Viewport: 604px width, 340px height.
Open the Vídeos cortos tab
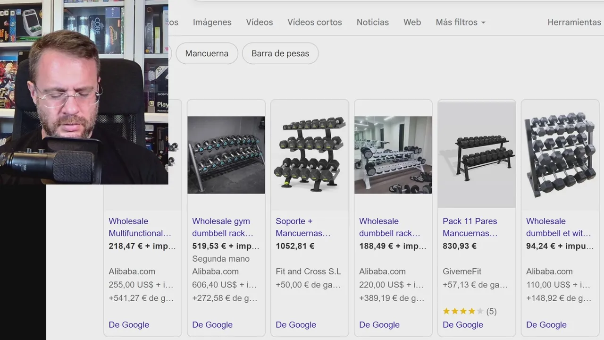pos(315,22)
